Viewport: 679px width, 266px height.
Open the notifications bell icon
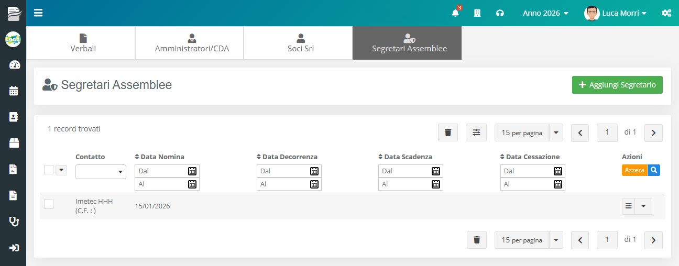click(x=455, y=13)
